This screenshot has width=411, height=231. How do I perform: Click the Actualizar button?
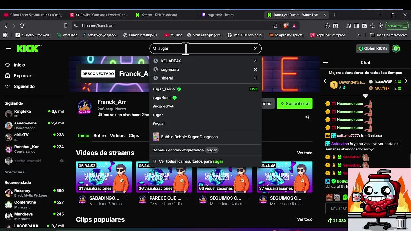[397, 26]
